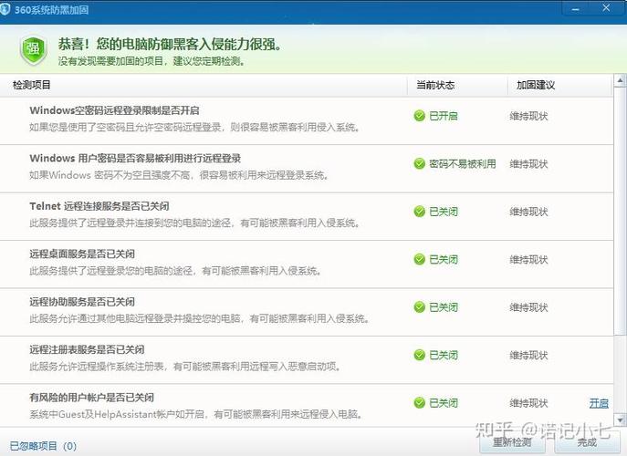
Task: Click 已关闭 status in 远程注册表服务 row
Action: (x=444, y=355)
